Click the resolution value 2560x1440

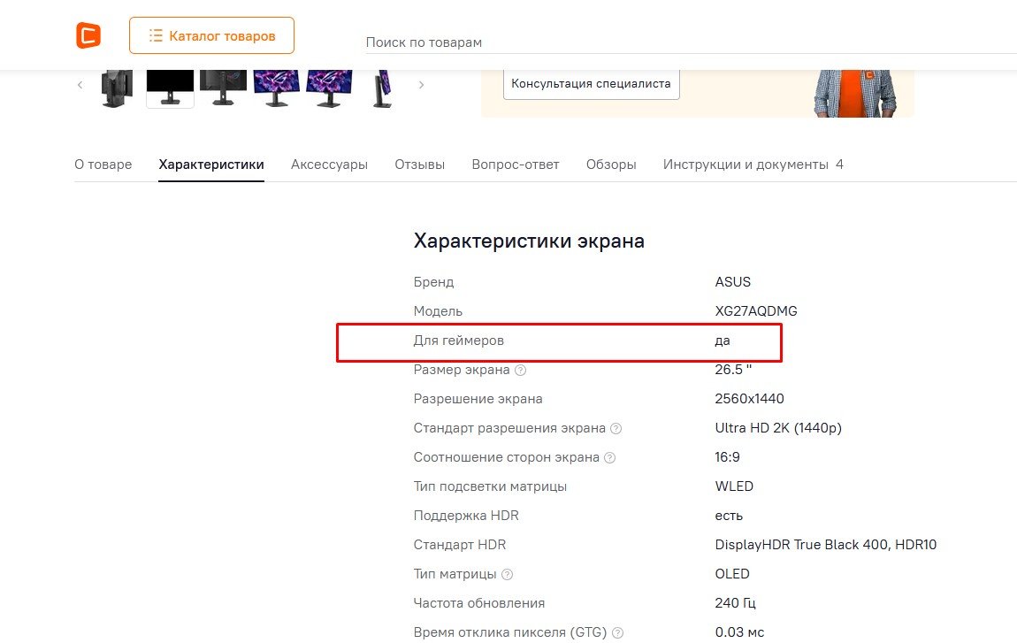click(x=749, y=399)
